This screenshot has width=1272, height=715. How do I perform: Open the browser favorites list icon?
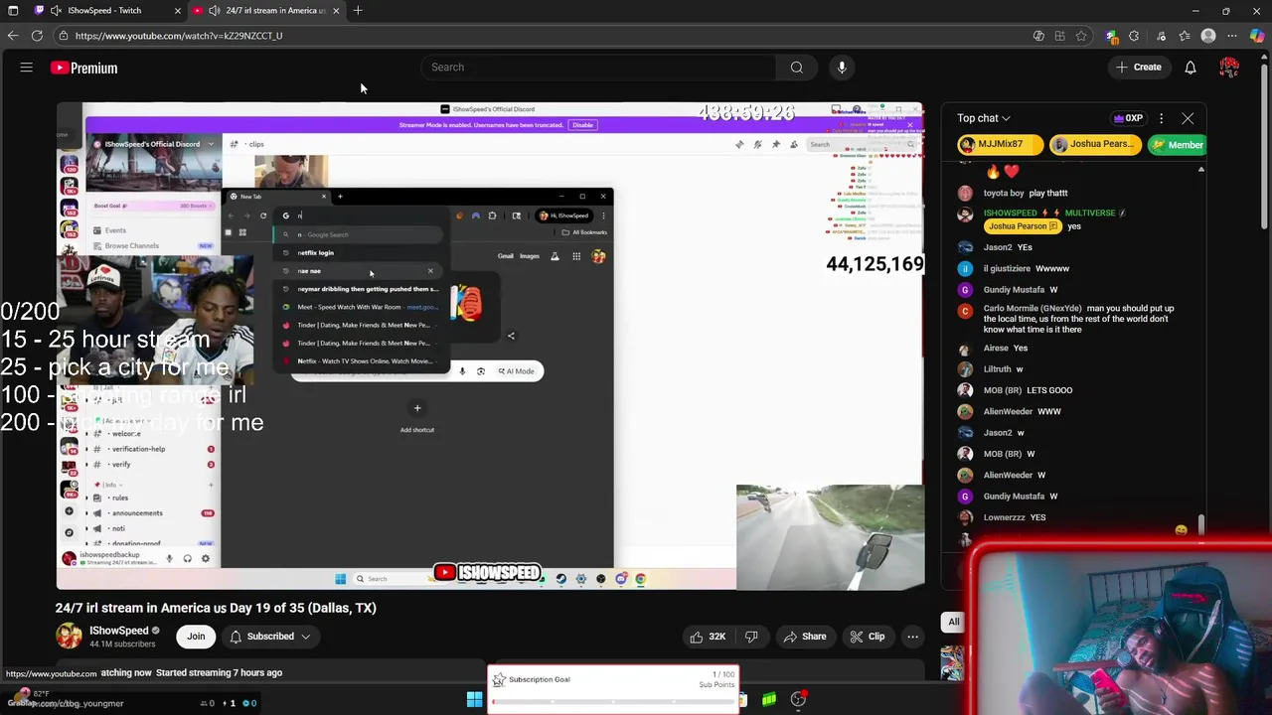pyautogui.click(x=1185, y=36)
